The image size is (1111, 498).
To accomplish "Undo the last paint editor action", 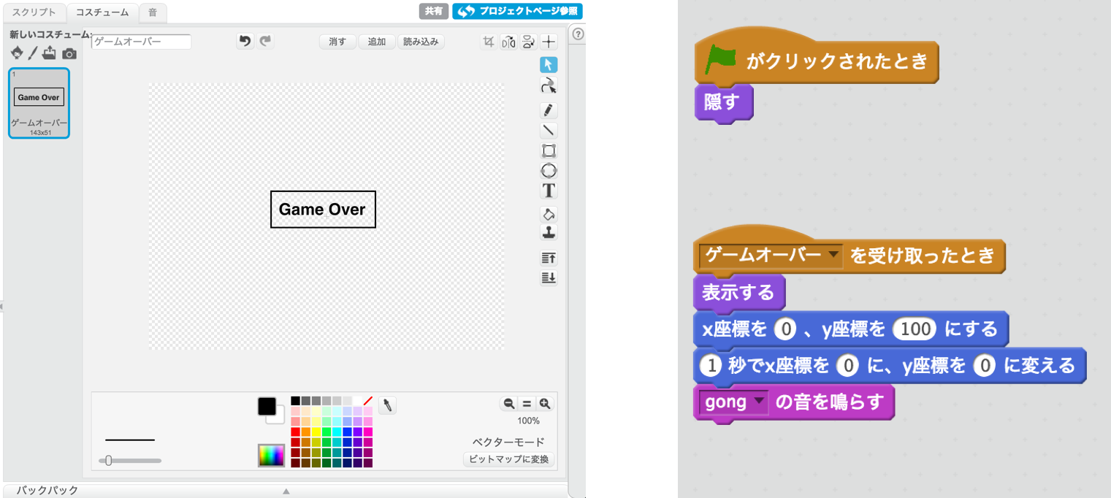I will click(x=245, y=42).
